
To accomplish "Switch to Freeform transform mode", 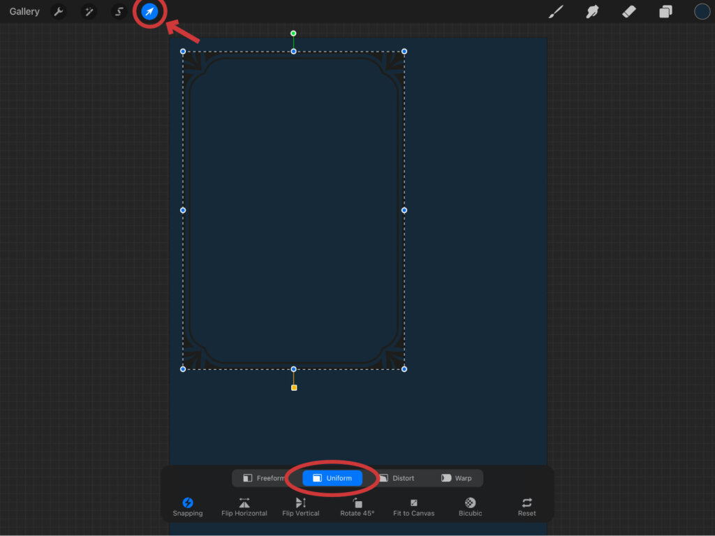I will click(264, 478).
